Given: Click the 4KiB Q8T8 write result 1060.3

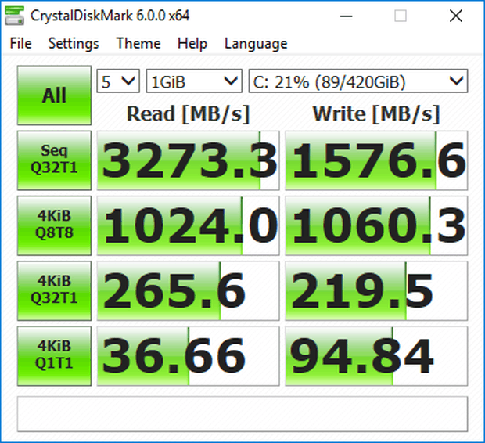Looking at the screenshot, I should pos(376,225).
